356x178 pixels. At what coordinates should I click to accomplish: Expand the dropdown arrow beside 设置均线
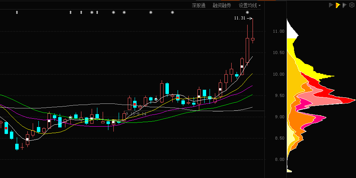coord(259,6)
